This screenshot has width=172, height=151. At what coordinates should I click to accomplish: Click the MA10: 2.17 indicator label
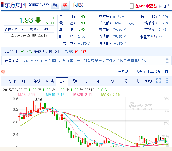point(55,95)
